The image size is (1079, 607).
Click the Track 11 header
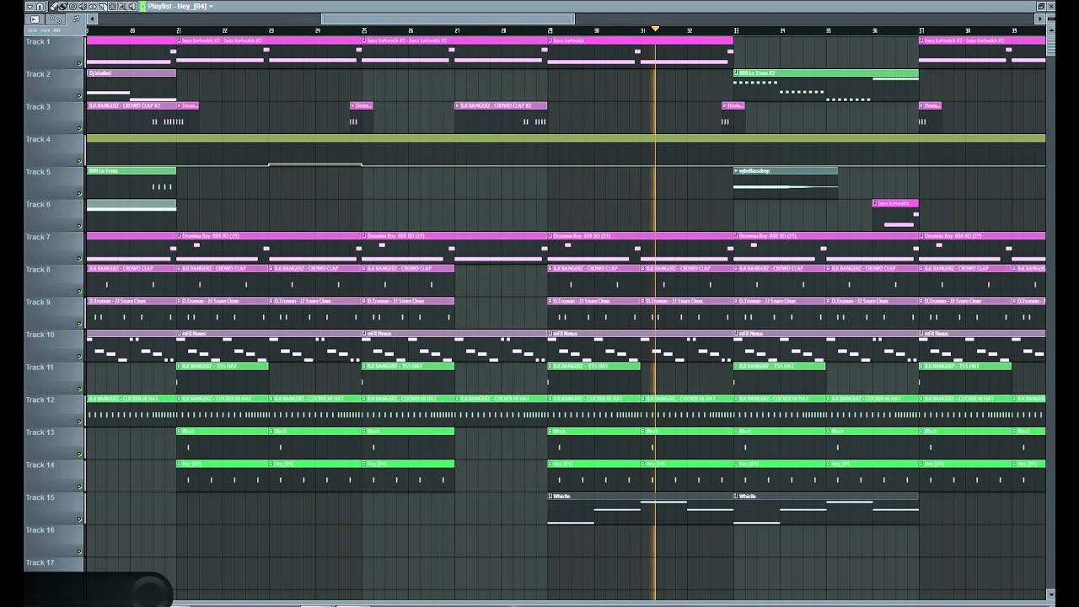[54, 378]
